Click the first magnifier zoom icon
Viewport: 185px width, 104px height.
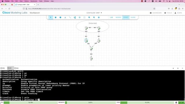[x=89, y=17]
